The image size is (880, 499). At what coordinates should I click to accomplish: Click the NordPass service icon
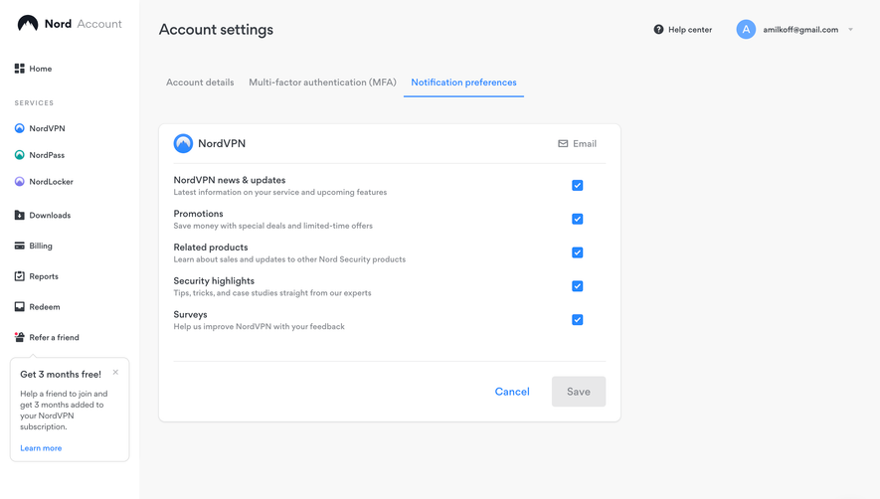pos(20,155)
